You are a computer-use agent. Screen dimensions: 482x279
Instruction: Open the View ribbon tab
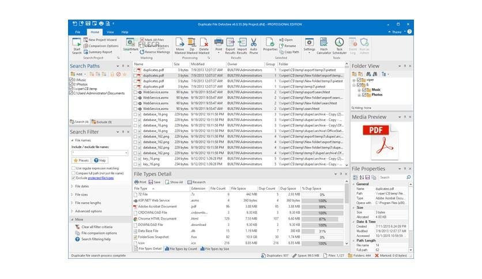[110, 32]
